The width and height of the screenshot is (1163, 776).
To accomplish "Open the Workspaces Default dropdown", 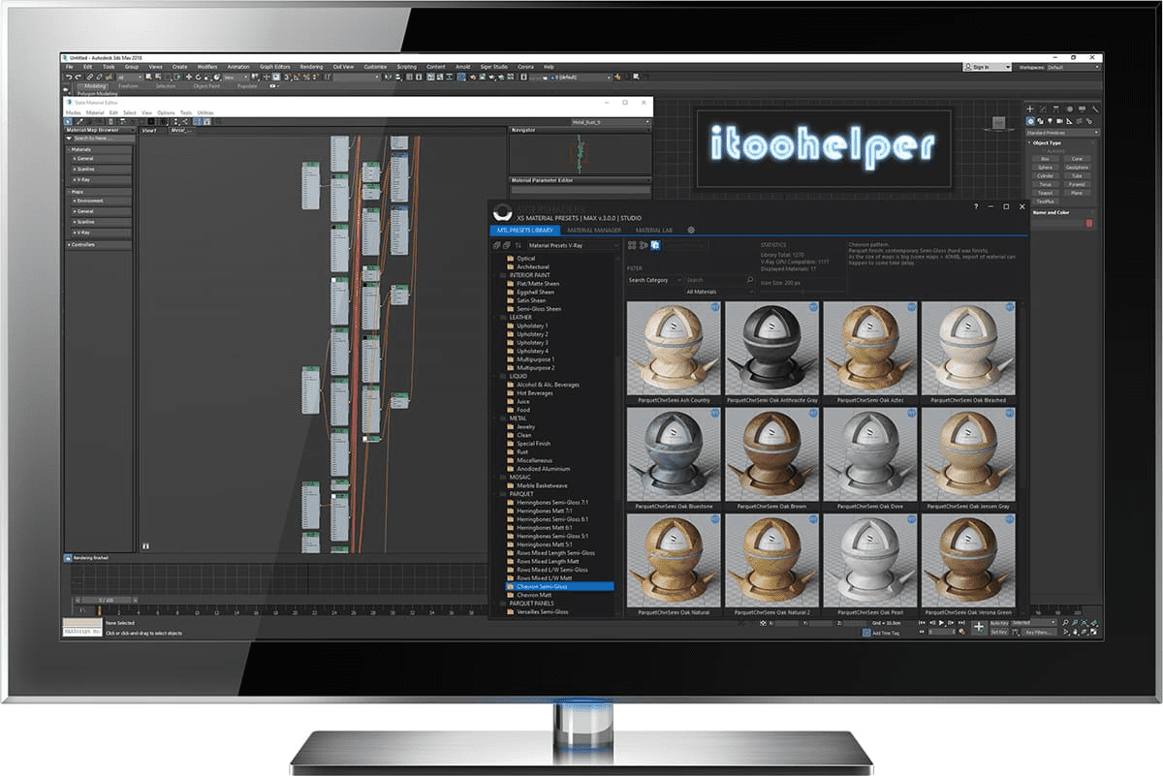I will pyautogui.click(x=1072, y=67).
